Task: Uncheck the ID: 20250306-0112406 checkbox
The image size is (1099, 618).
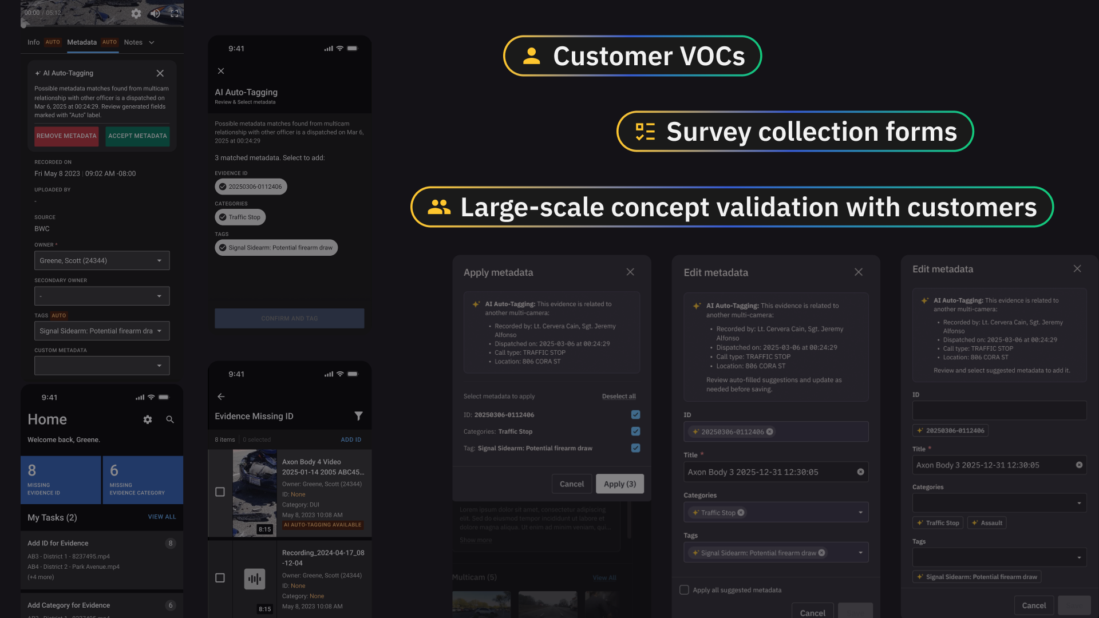Action: point(635,414)
